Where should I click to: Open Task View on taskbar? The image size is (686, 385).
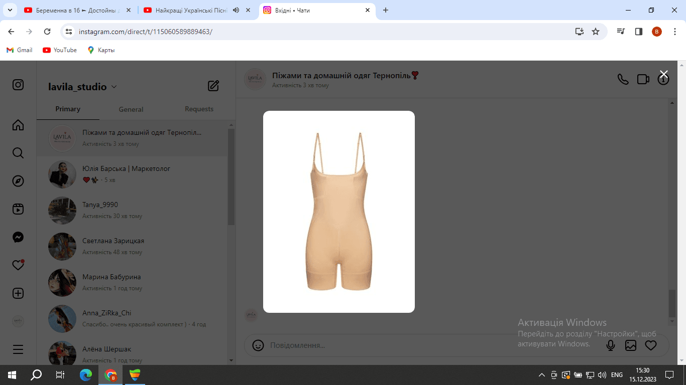(60, 374)
